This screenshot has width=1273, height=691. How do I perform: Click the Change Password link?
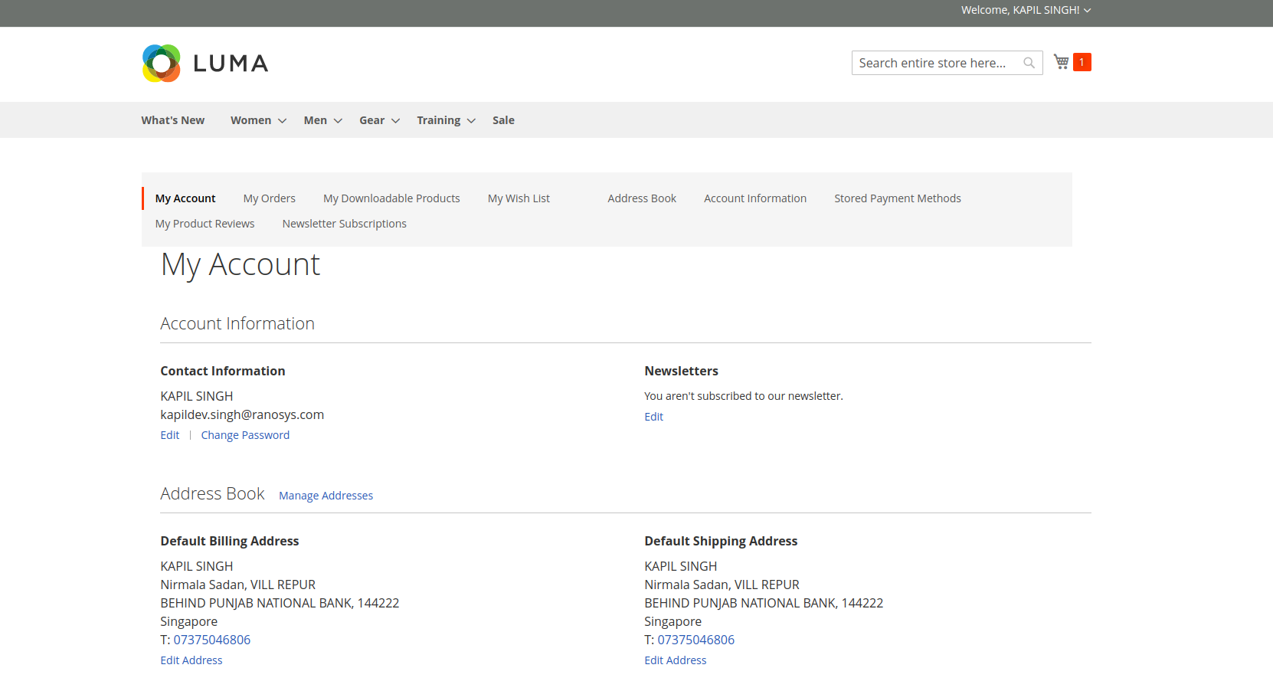point(245,434)
